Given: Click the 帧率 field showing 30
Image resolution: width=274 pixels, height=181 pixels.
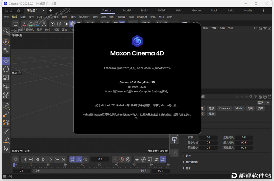Looking at the screenshot, I should pos(208,137).
